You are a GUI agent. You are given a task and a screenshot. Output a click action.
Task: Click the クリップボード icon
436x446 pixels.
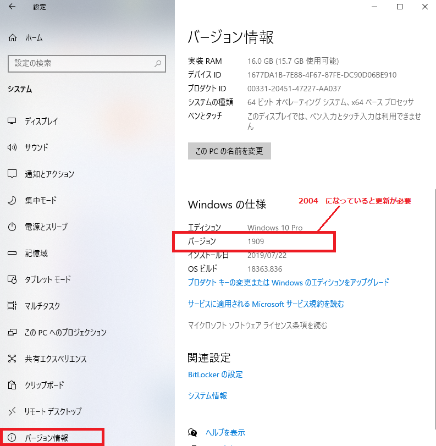12,385
